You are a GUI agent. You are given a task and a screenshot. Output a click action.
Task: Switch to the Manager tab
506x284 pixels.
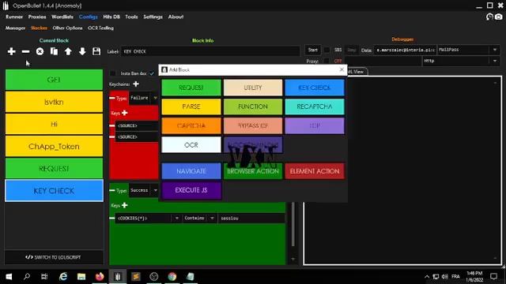(x=15, y=28)
